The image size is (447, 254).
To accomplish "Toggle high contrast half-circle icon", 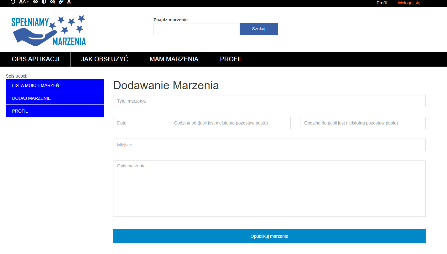I will click(44, 2).
